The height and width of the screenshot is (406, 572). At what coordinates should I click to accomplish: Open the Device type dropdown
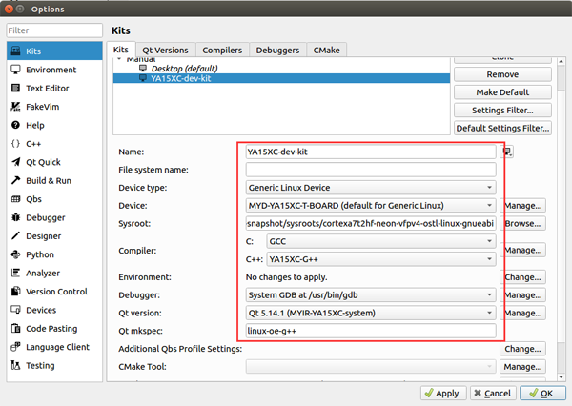pyautogui.click(x=371, y=188)
